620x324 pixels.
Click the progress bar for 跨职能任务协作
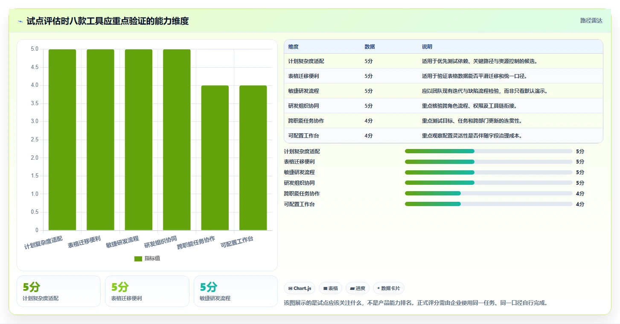(x=489, y=193)
